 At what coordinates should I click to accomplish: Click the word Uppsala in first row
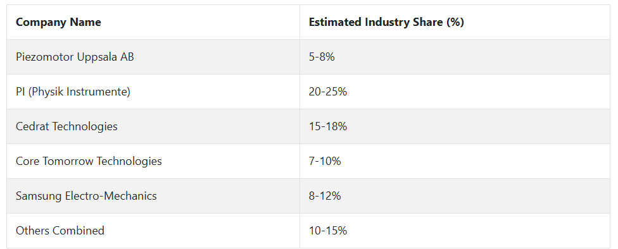(96, 58)
